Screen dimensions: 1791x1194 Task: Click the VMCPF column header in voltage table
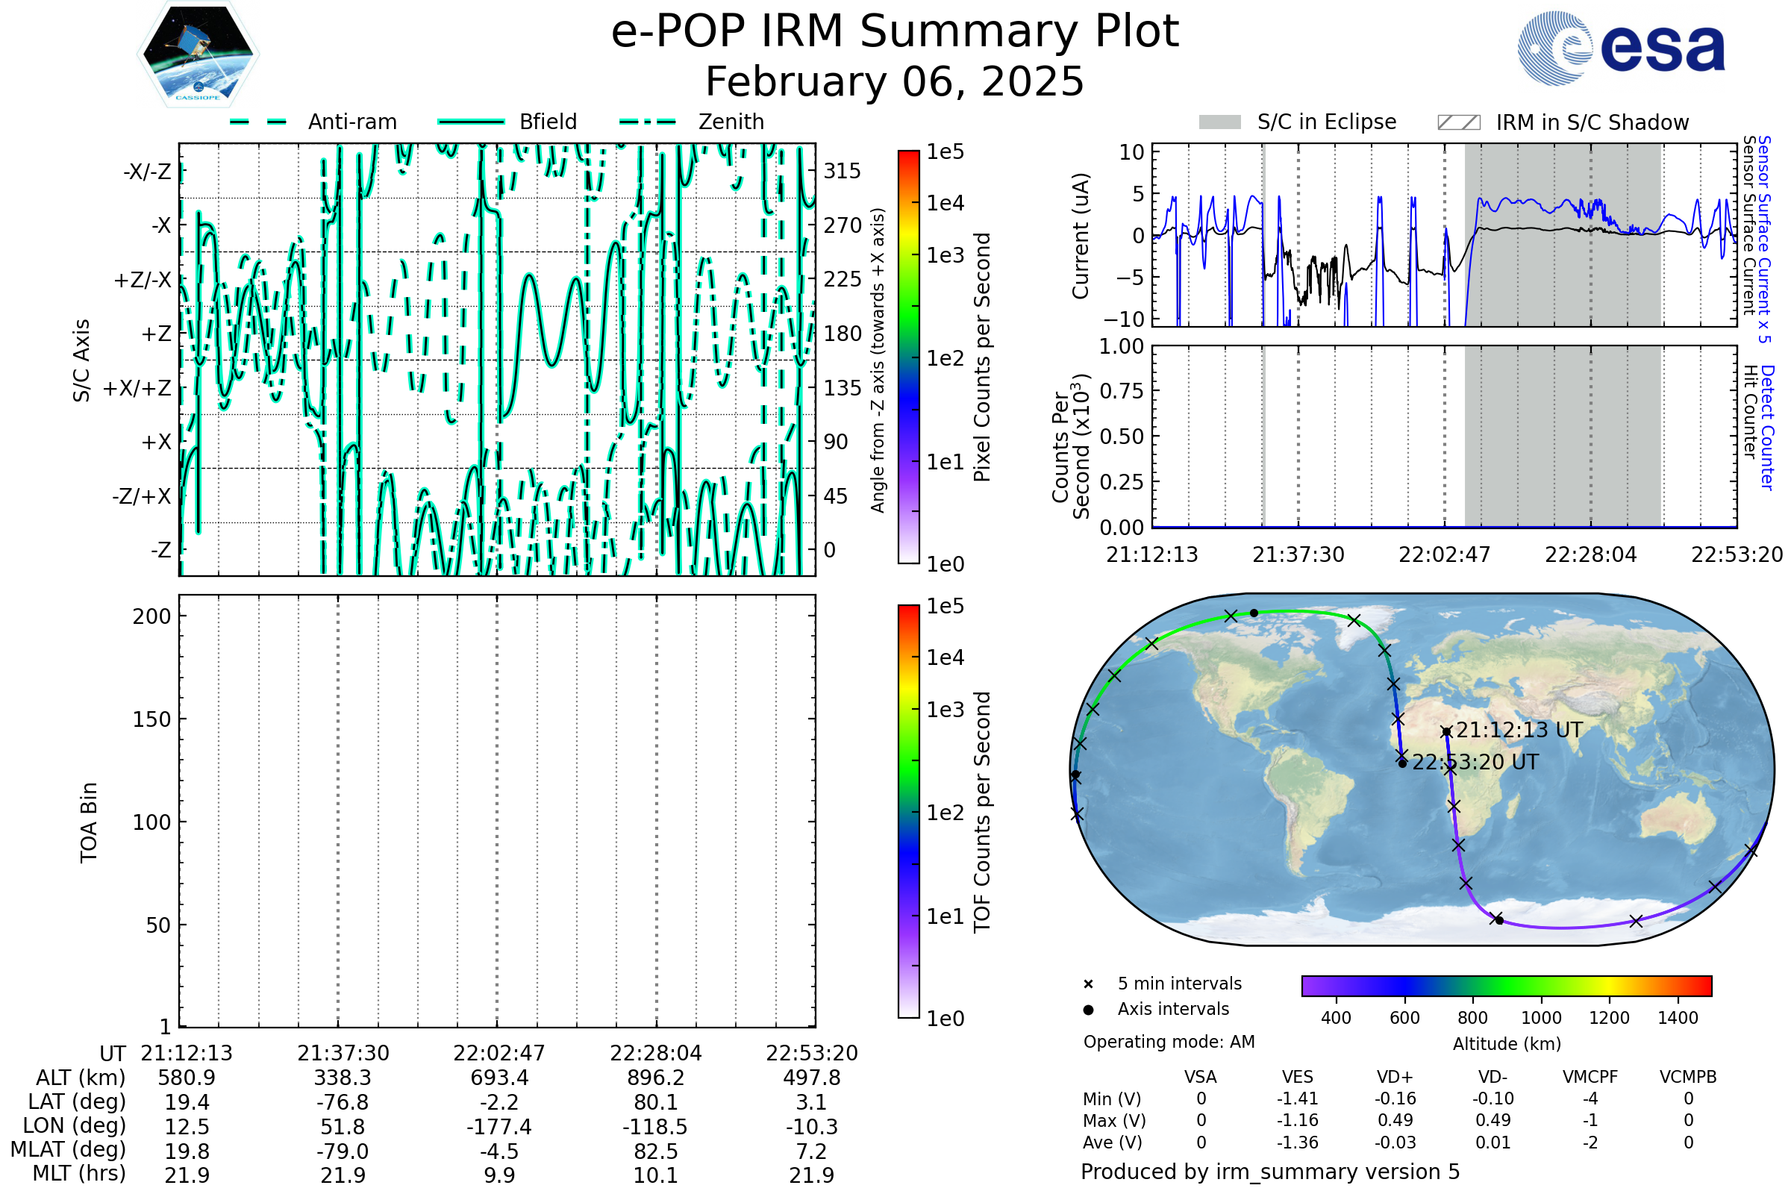tap(1590, 1078)
